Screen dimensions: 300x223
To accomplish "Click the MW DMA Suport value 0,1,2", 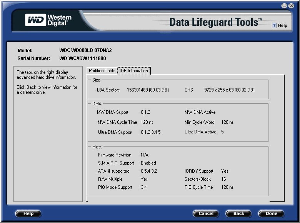I will [145, 112].
